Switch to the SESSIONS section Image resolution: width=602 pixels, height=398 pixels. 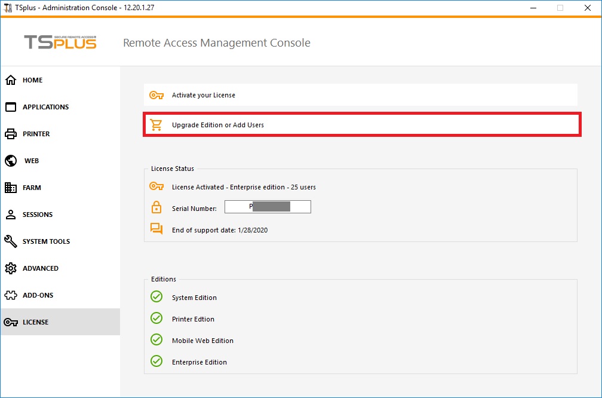tap(38, 215)
